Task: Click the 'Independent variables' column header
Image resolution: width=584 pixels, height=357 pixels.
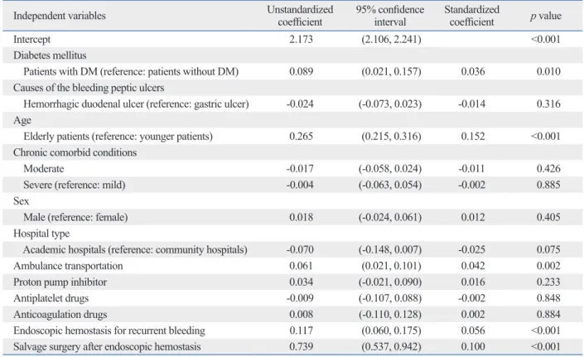Action: pos(60,16)
